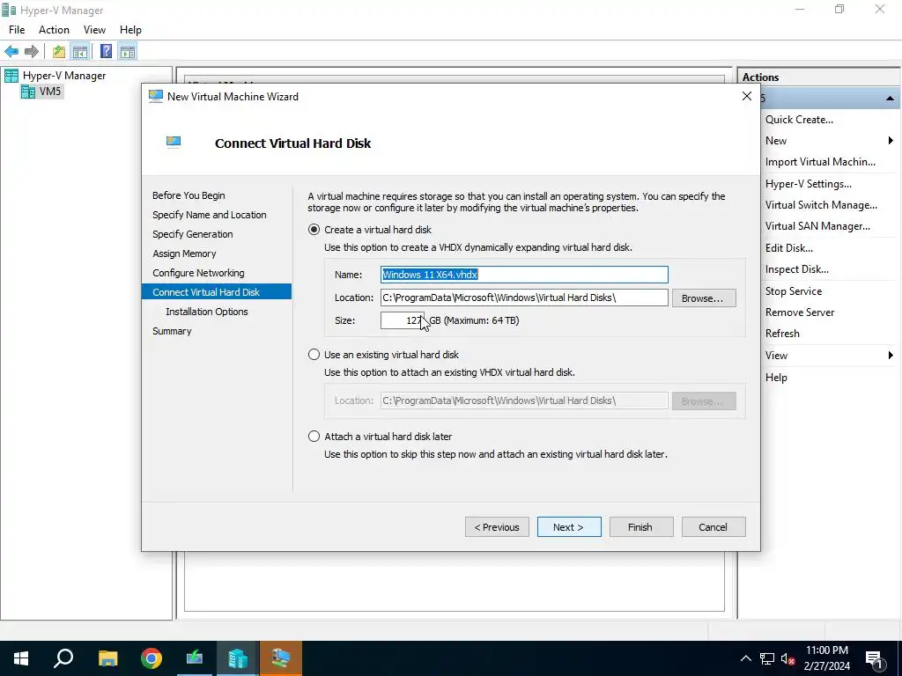Open the Action menu
This screenshot has width=902, height=676.
click(x=54, y=30)
